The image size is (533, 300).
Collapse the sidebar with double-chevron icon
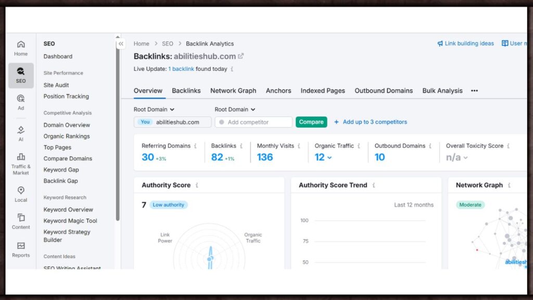(121, 44)
